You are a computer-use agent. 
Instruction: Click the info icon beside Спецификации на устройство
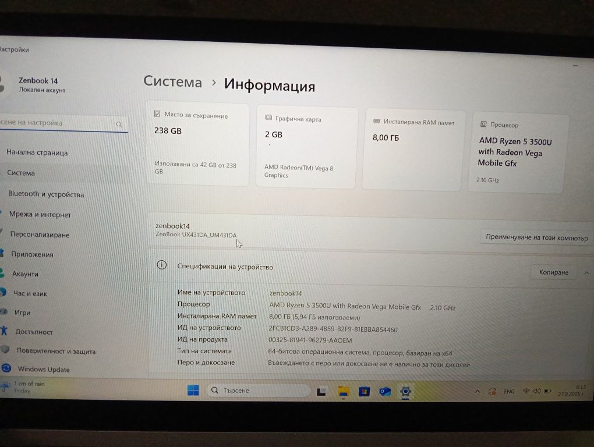[x=162, y=265]
